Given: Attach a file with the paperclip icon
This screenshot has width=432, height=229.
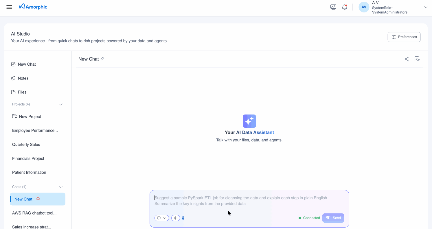Looking at the screenshot, I should (183, 218).
